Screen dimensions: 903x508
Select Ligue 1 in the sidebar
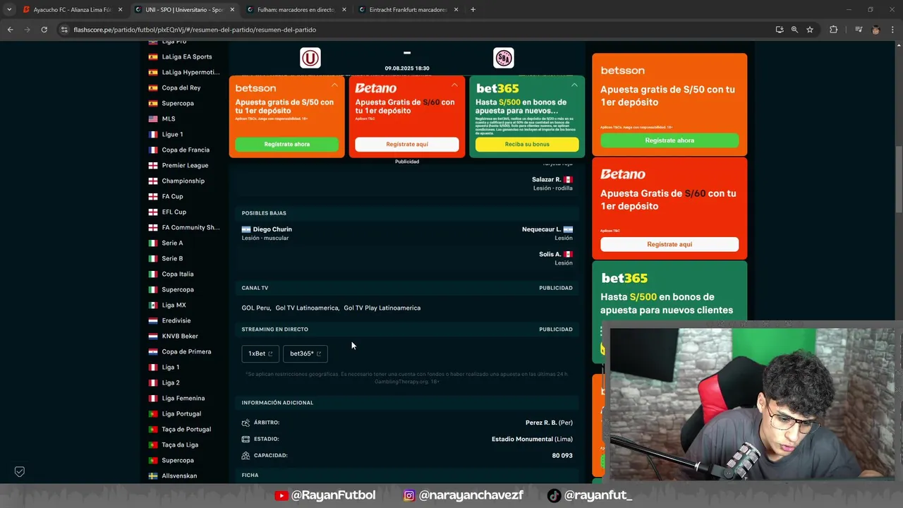(x=172, y=134)
